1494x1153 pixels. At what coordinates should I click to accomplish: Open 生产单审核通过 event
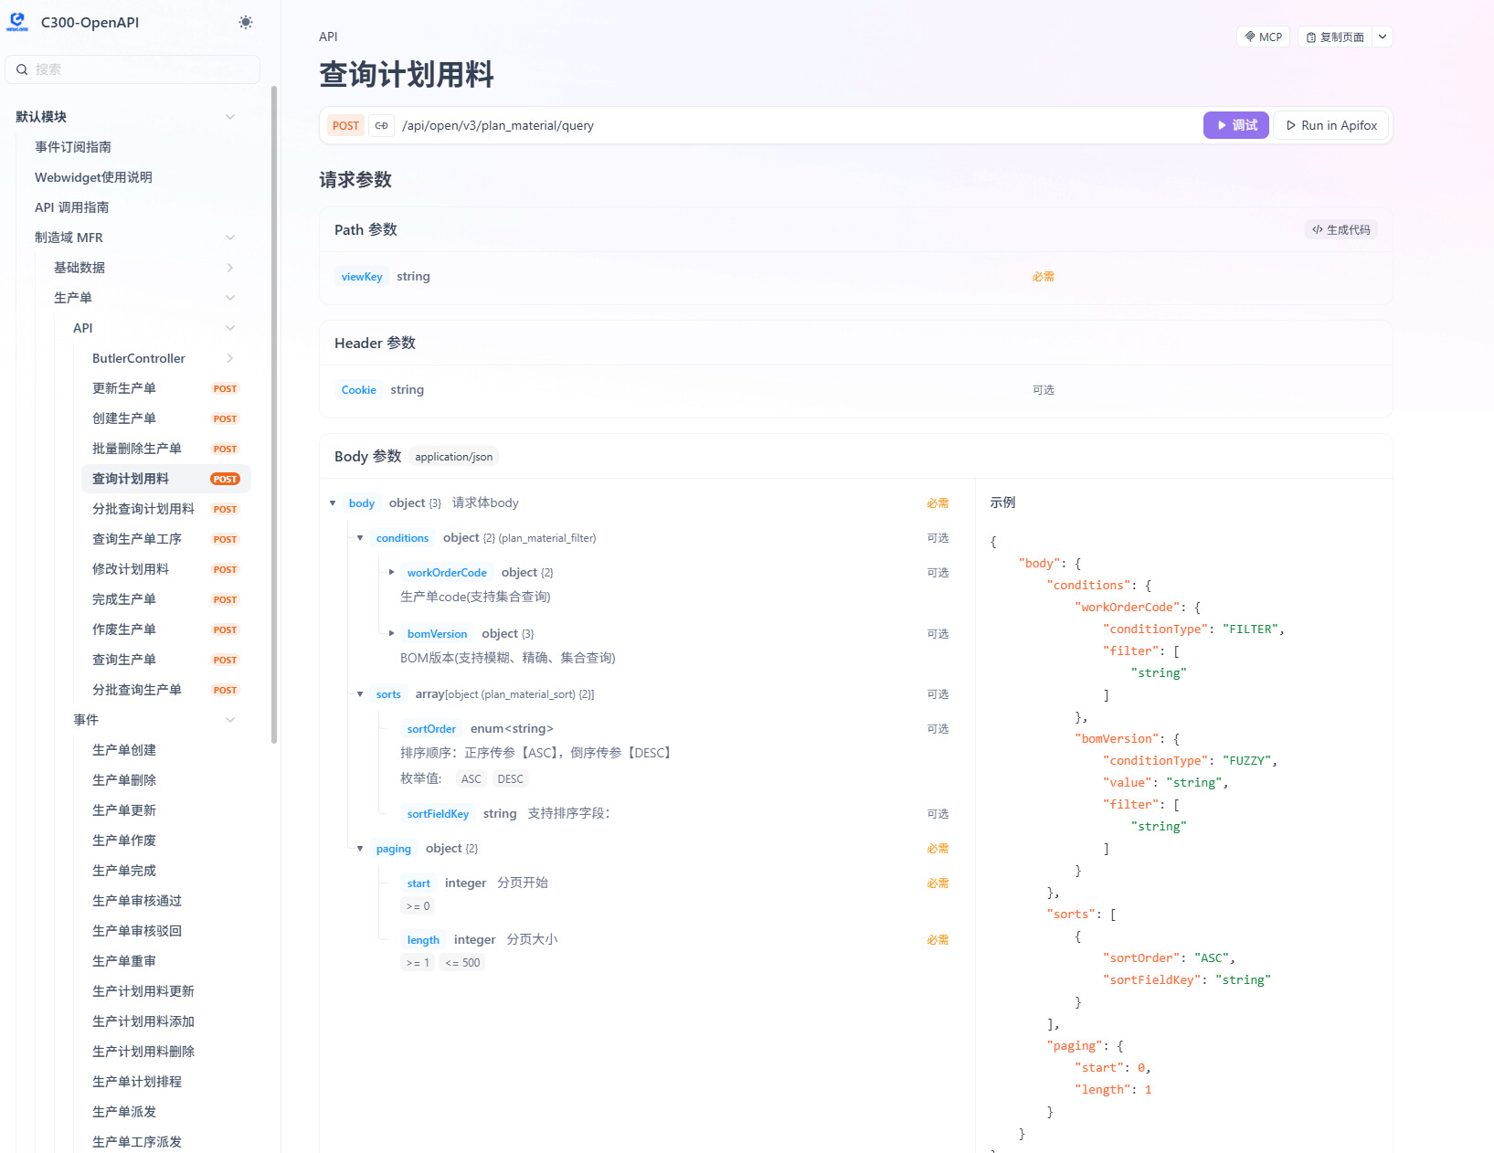point(137,901)
